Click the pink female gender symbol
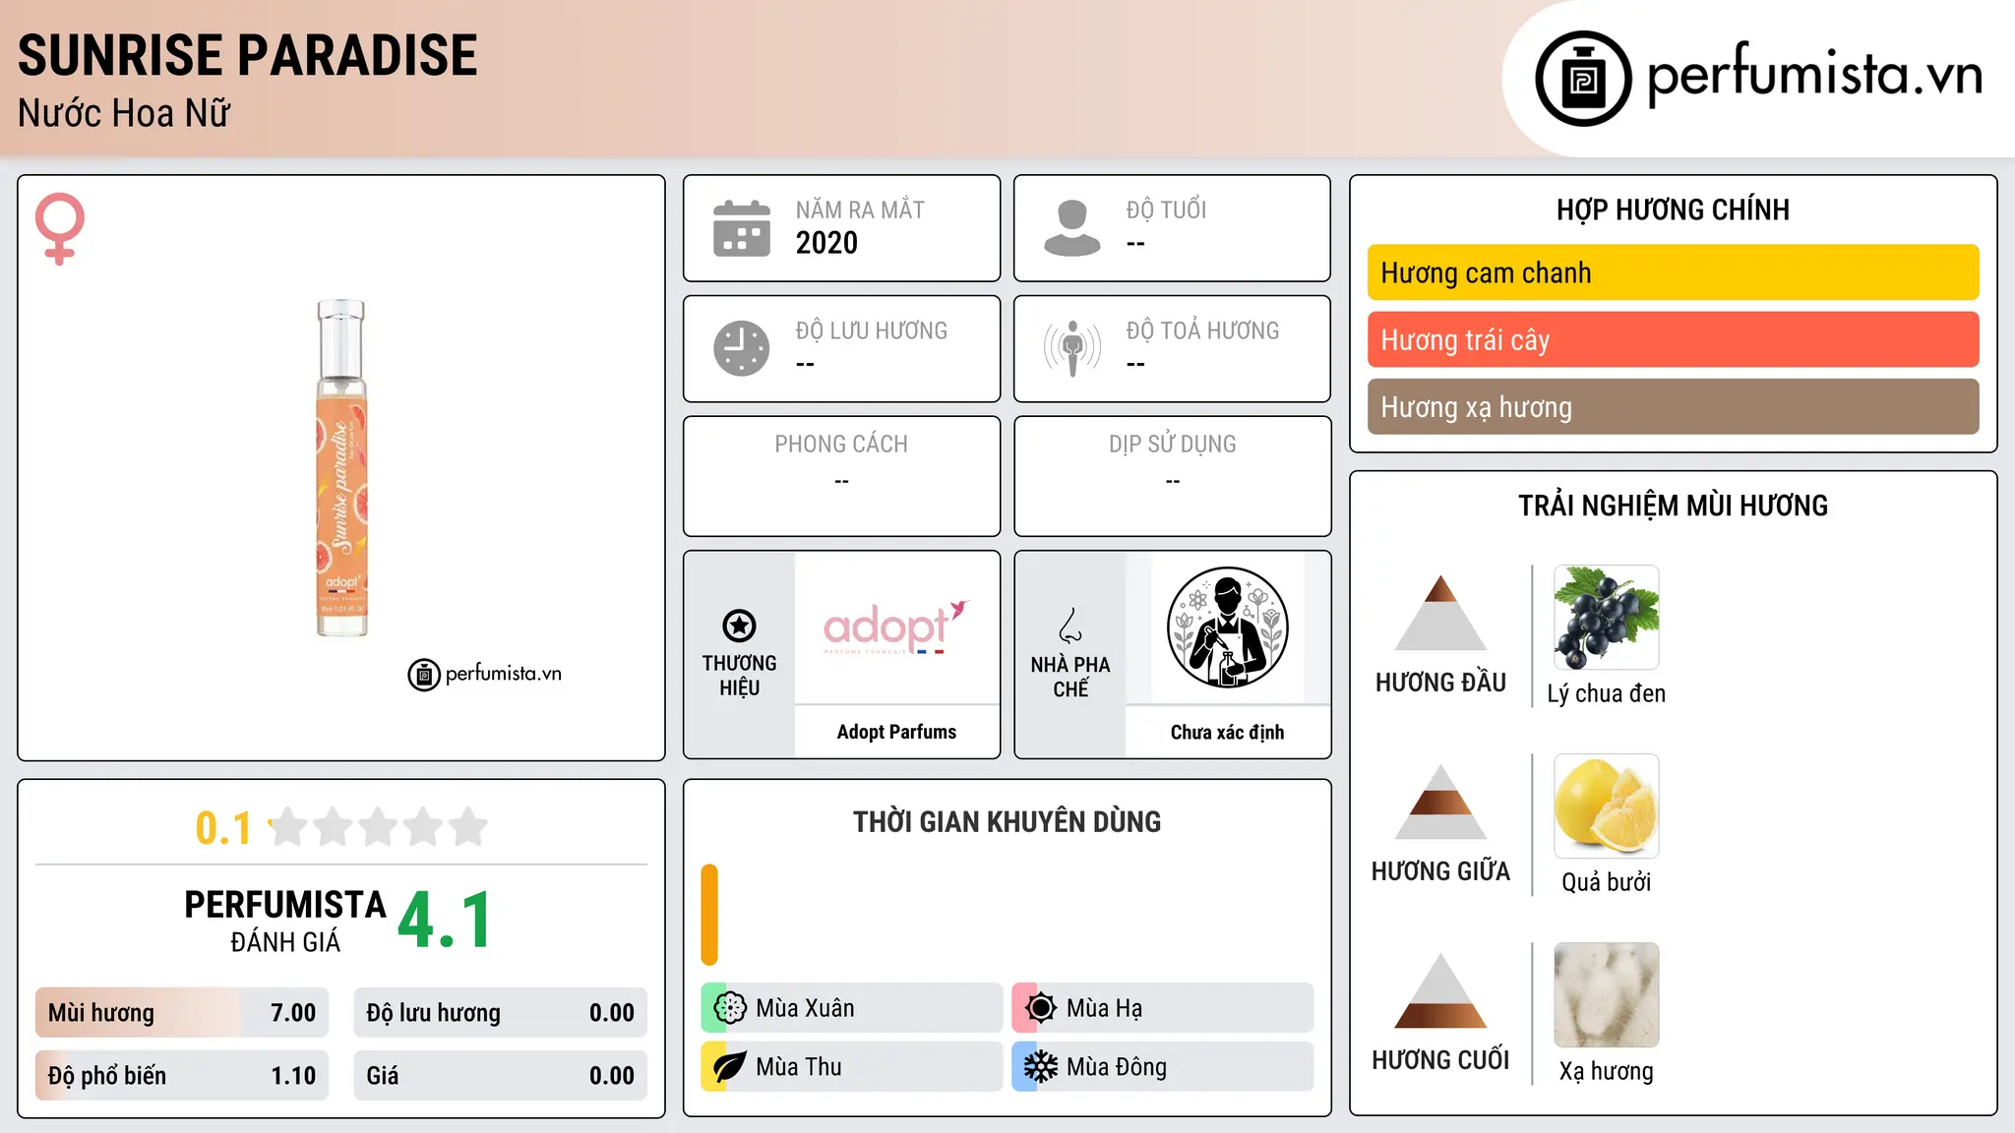The width and height of the screenshot is (2015, 1133). point(60,228)
